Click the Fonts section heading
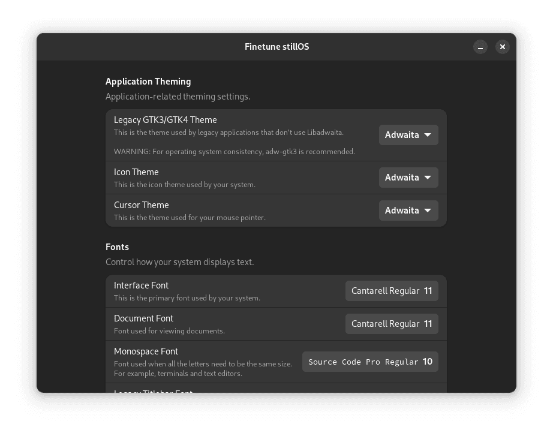 click(x=118, y=247)
